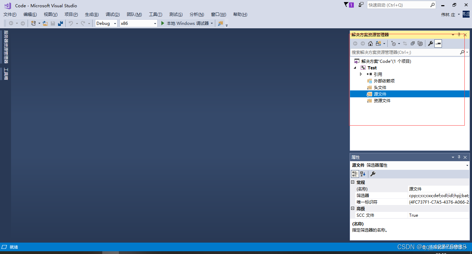
Task: Select the 外部依赖项 tree item
Action: pos(384,81)
